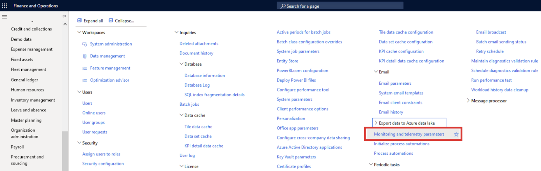
Task: Click the Data management workspace icon
Action: pos(85,56)
